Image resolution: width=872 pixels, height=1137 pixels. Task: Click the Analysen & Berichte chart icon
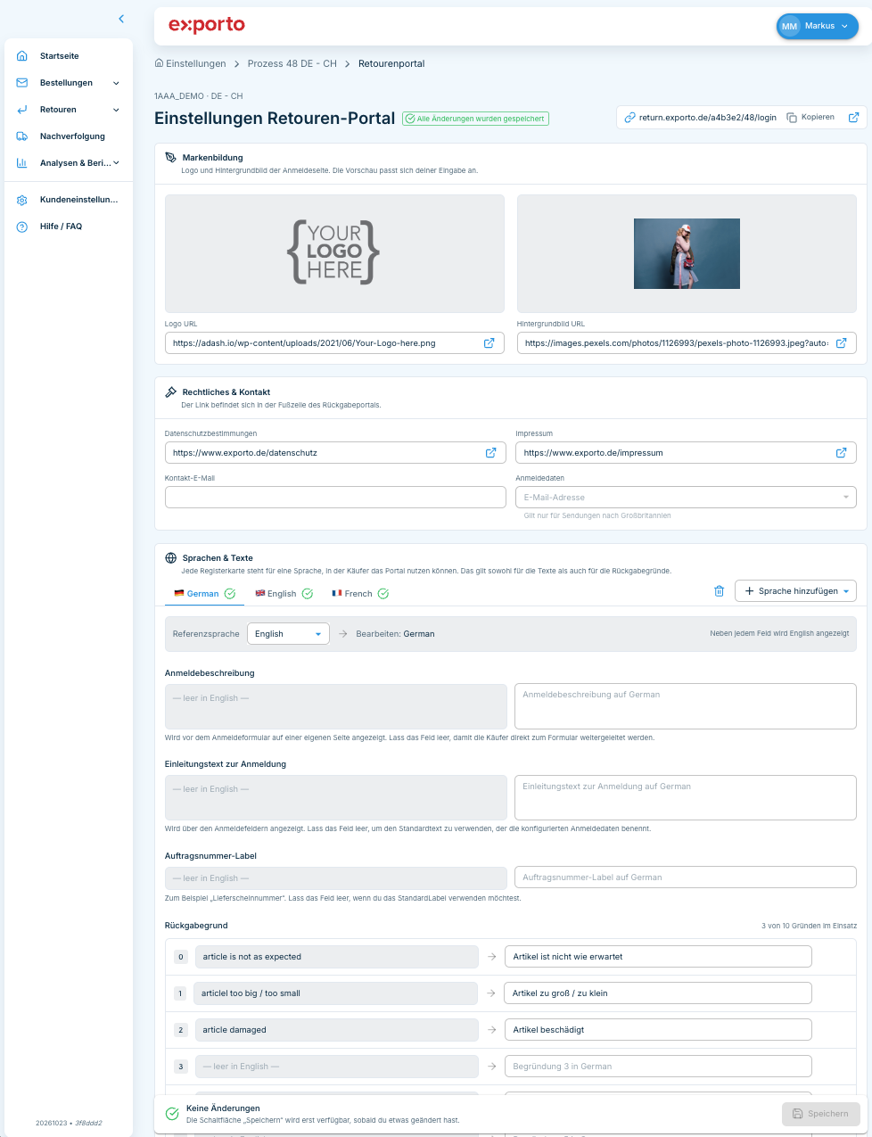coord(22,163)
